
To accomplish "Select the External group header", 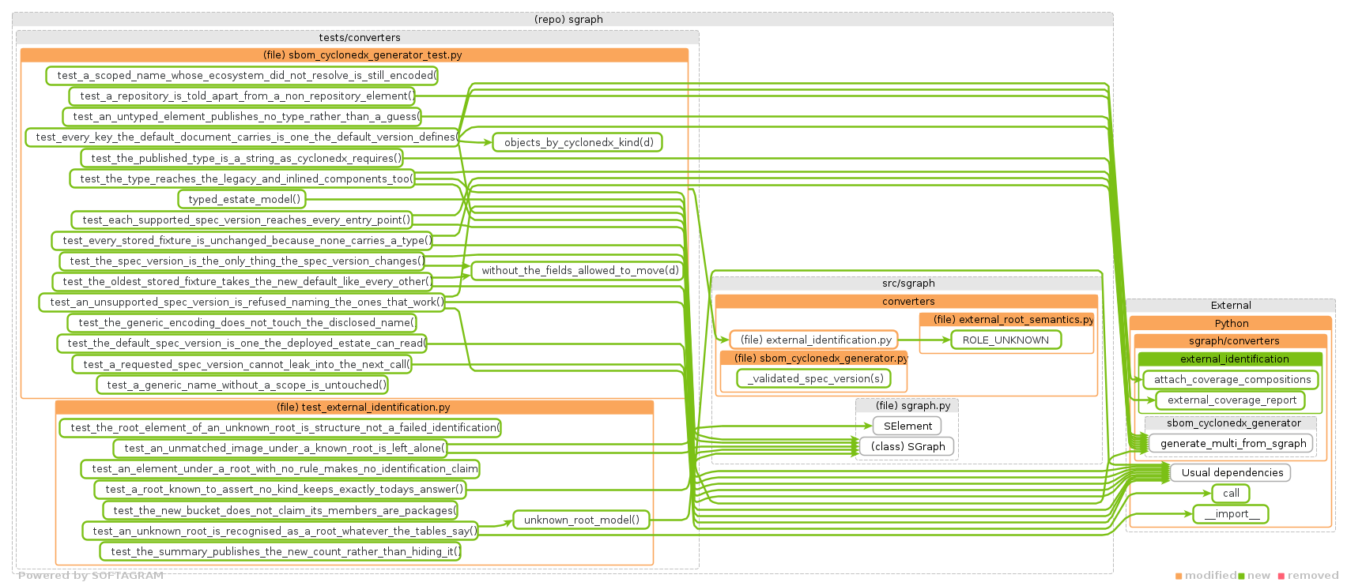I will click(1231, 305).
